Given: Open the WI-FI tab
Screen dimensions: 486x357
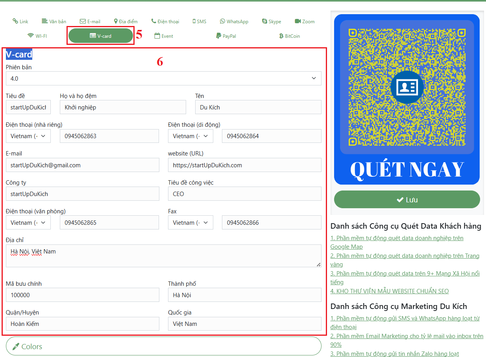Looking at the screenshot, I should point(37,36).
